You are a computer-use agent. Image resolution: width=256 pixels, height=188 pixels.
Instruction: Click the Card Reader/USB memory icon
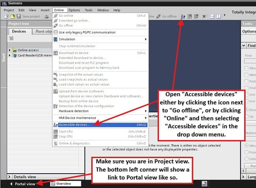pos(15,55)
